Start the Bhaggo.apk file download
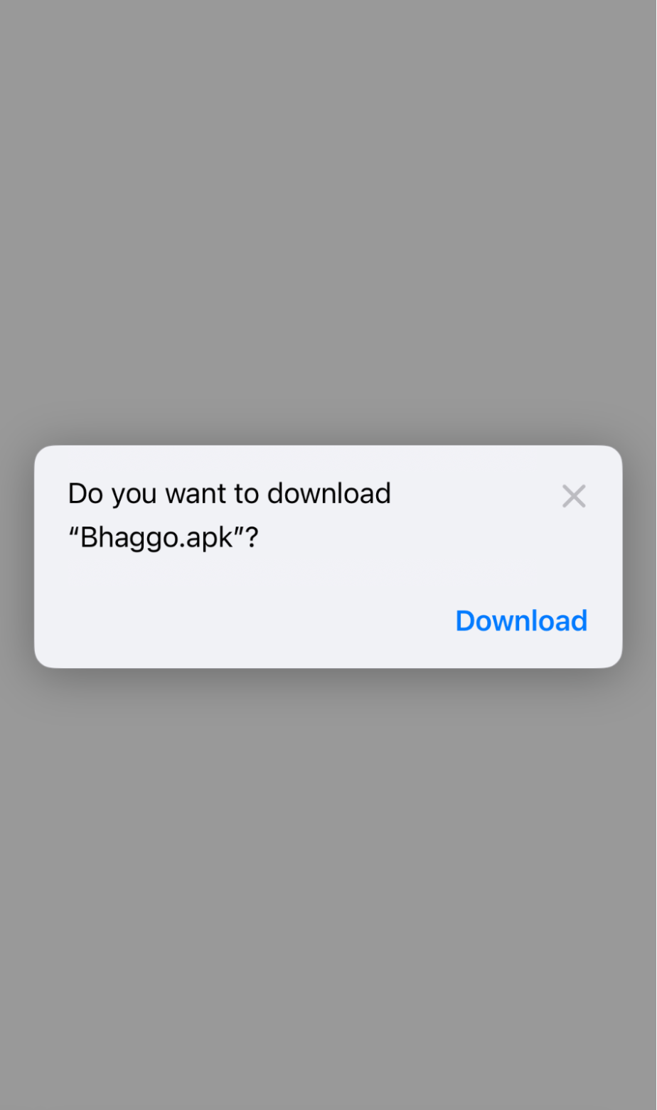 click(521, 620)
